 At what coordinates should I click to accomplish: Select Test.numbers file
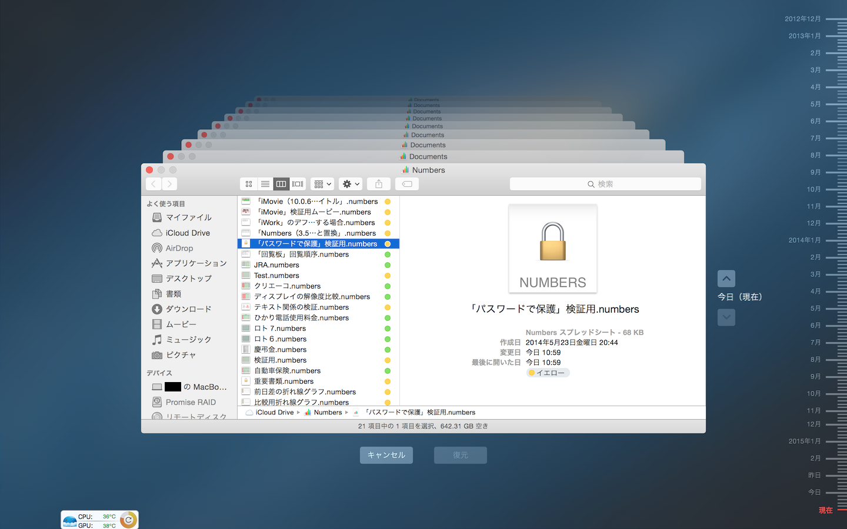318,276
